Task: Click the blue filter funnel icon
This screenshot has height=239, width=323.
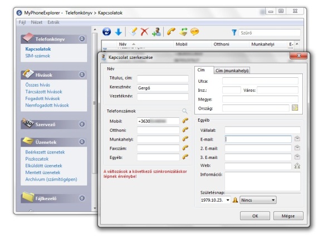Action: [234, 32]
